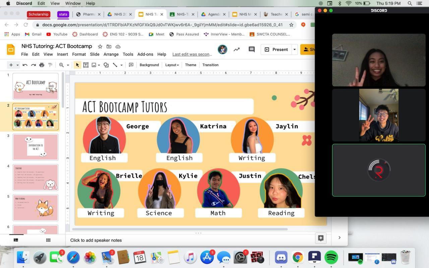The height and width of the screenshot is (268, 429).
Task: Open the Insert menu
Action: tap(62, 54)
